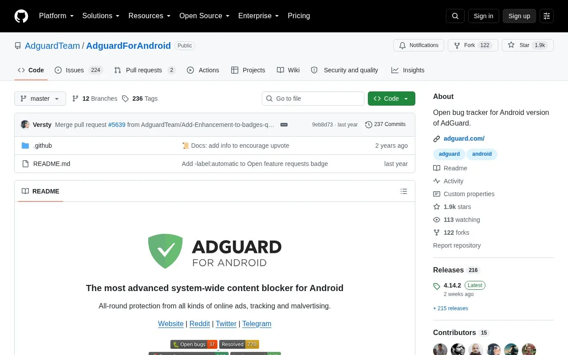568x355 pixels.
Task: Expand the Solutions menu
Action: coord(101,16)
